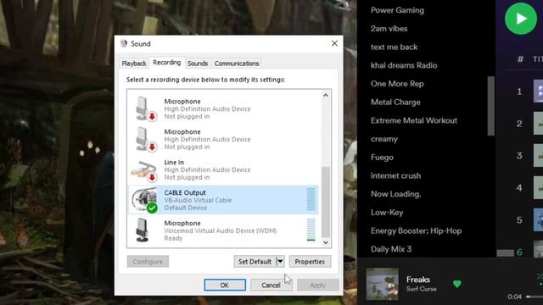543x305 pixels.
Task: Open One More Rep playlist in Spotify
Action: [x=397, y=84]
